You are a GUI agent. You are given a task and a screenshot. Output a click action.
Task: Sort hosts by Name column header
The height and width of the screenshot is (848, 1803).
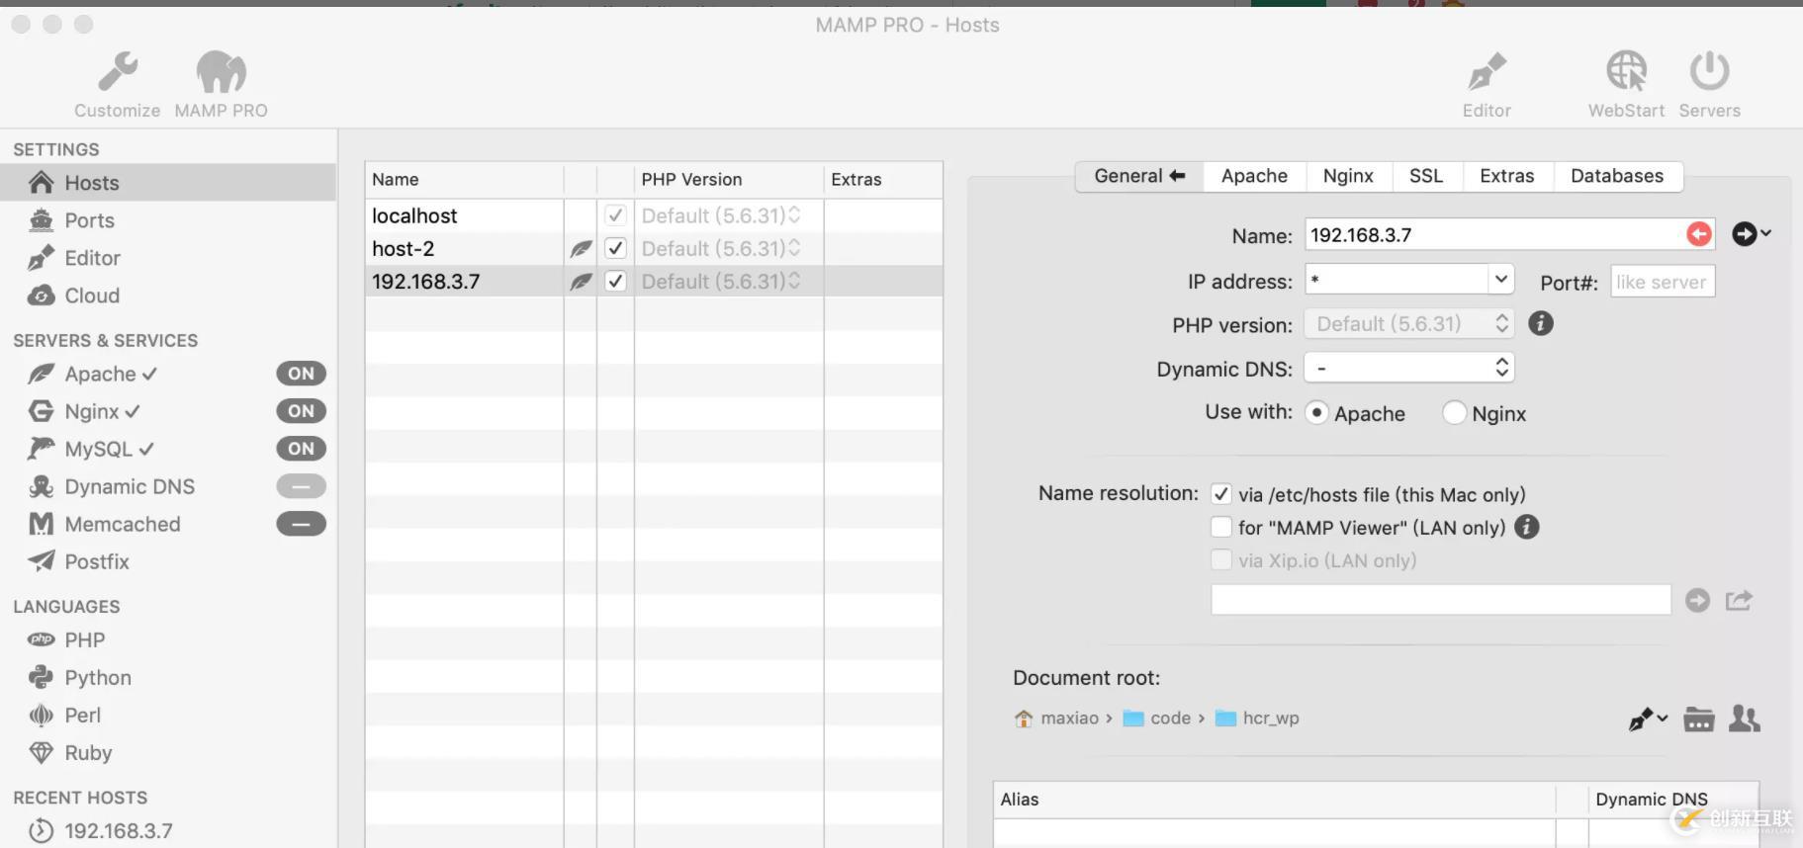(464, 180)
